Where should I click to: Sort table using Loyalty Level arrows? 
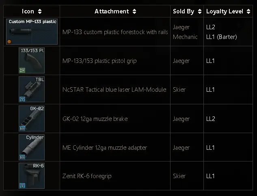248,11
